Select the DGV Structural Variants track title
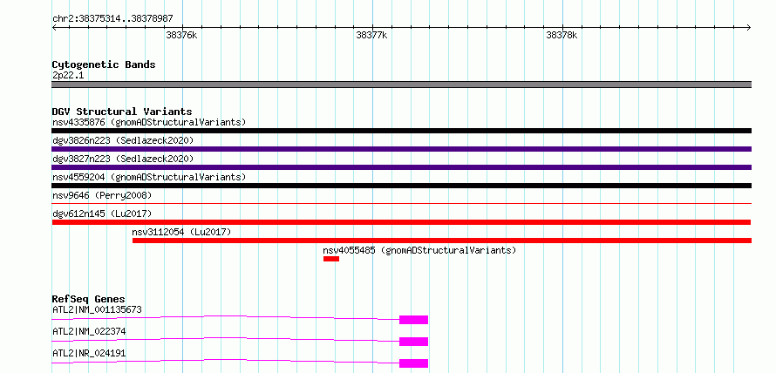Screen dimensions: 776x373 122,112
